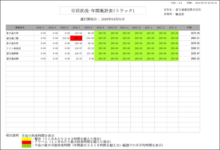The image size is (220, 150).
Task: Click driver name 富士通次郎
Action: click(12, 43)
